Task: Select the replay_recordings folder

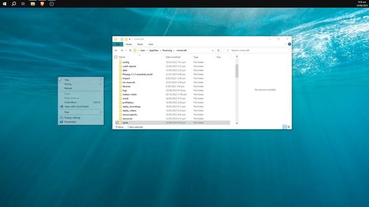Action: (x=131, y=106)
